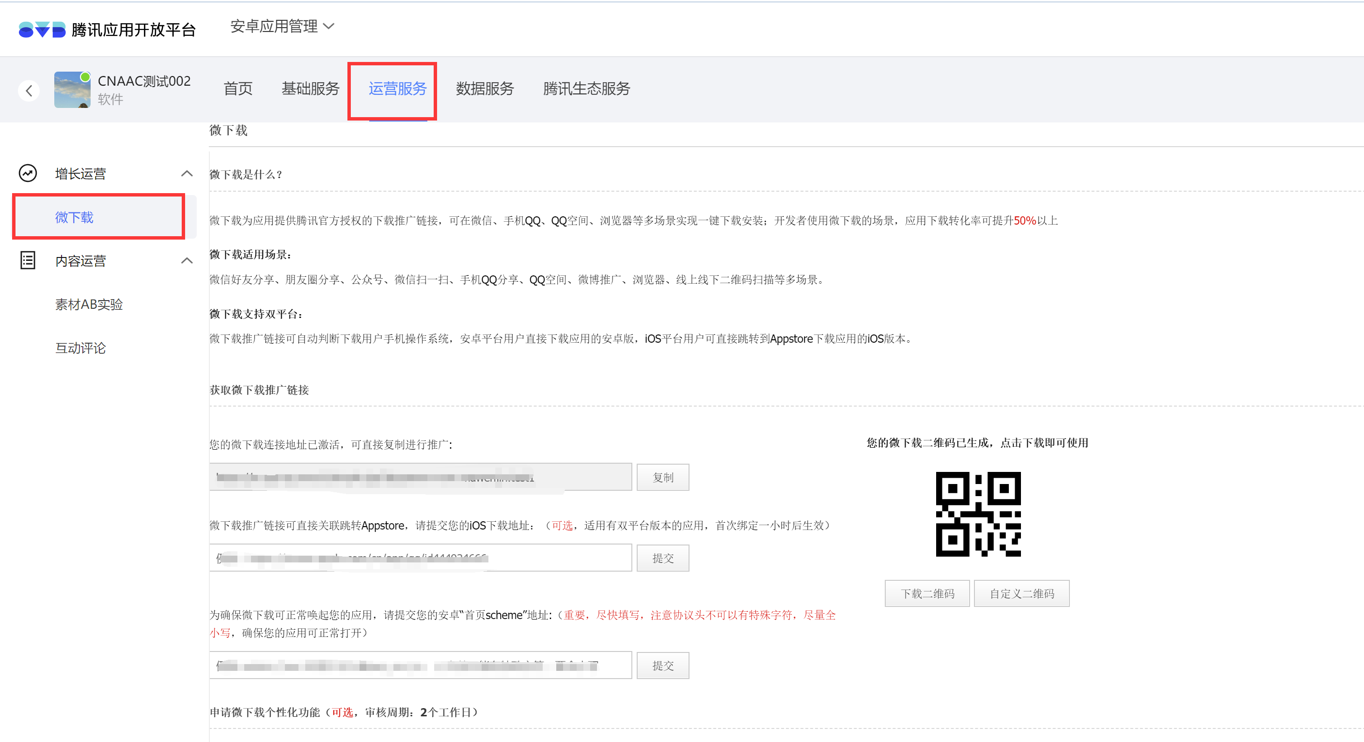This screenshot has height=742, width=1364.
Task: Click the CNAAC测试002 app thumbnail
Action: [x=73, y=90]
